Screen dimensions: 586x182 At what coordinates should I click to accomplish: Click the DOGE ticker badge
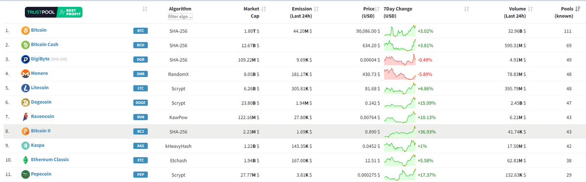(x=140, y=102)
